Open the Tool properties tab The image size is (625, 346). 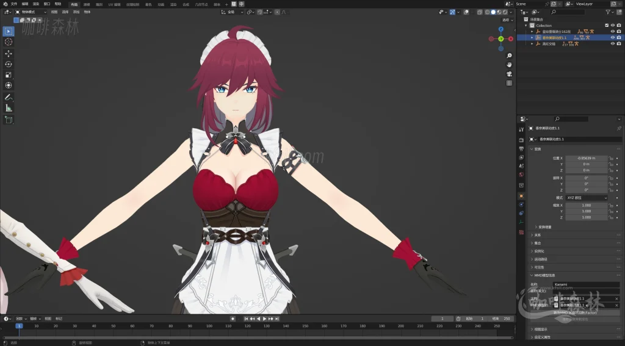click(521, 129)
